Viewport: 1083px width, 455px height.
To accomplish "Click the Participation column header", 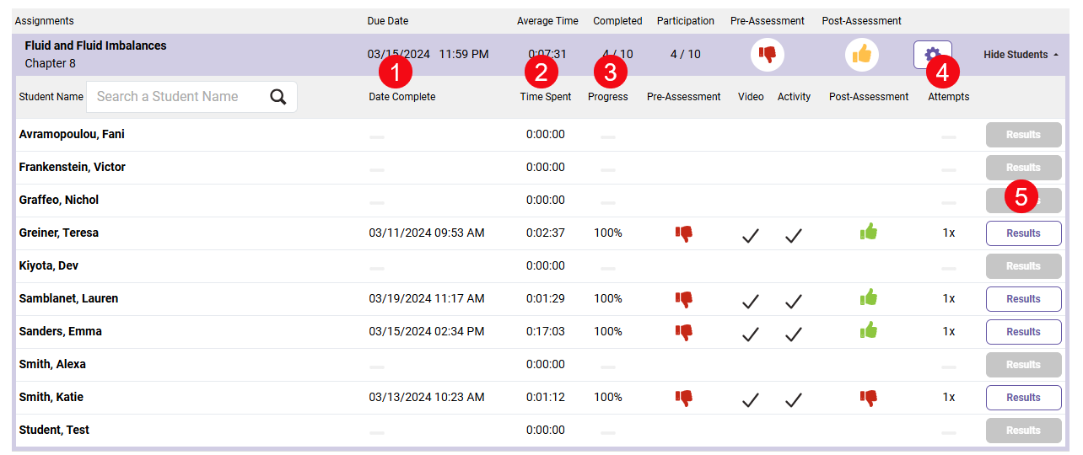I will pos(686,21).
